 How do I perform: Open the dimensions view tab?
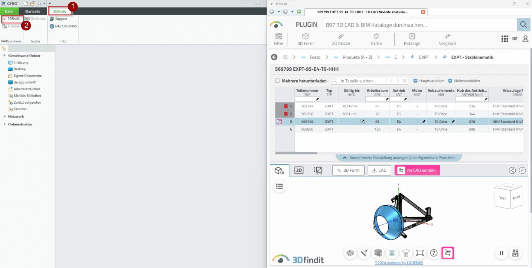tap(318, 170)
